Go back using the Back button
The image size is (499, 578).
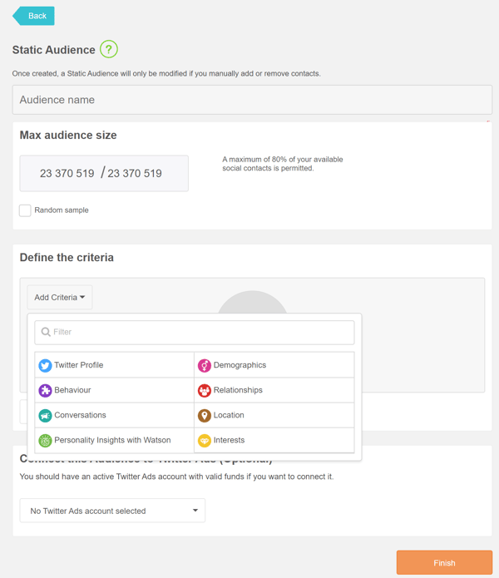click(x=33, y=16)
